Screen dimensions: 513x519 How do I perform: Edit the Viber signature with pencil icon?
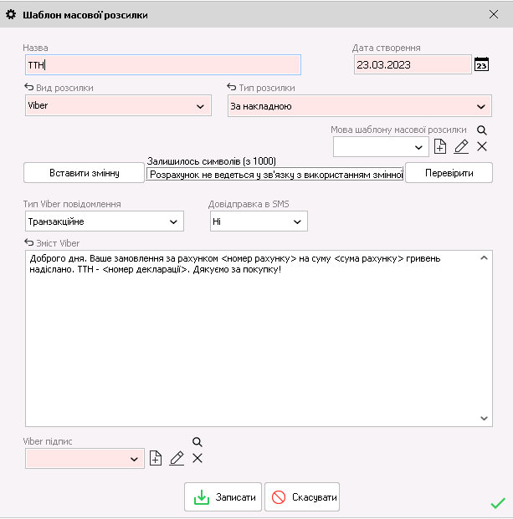(x=177, y=459)
